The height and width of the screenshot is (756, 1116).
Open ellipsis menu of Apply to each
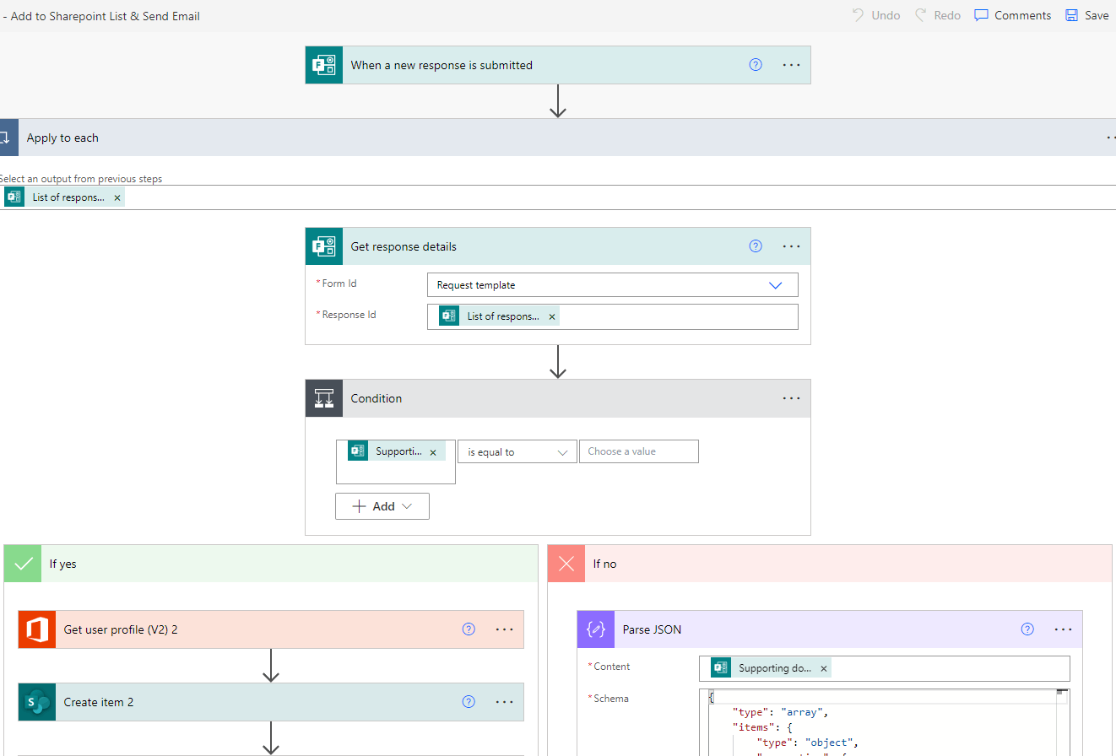click(1111, 138)
